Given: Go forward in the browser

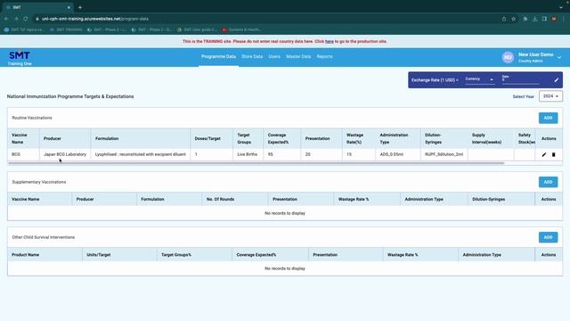Looking at the screenshot, I should 16,19.
